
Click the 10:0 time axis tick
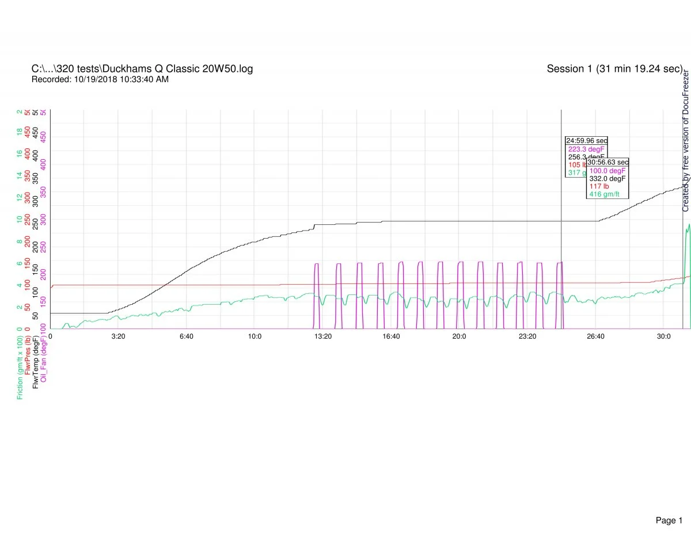[x=255, y=336]
